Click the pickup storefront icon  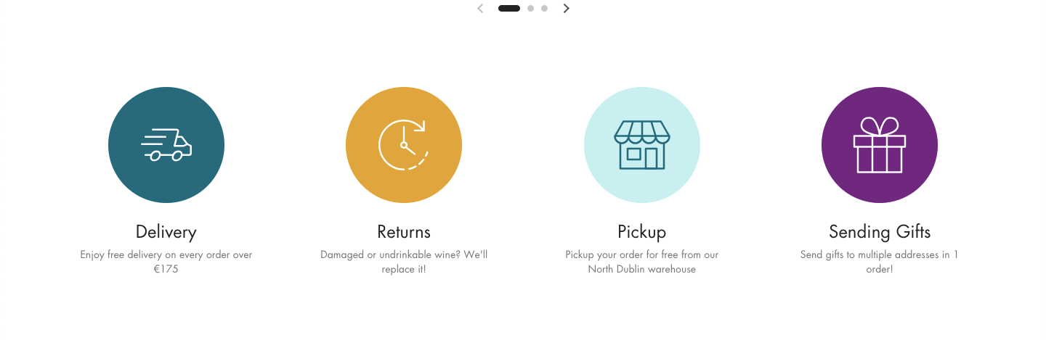click(642, 145)
